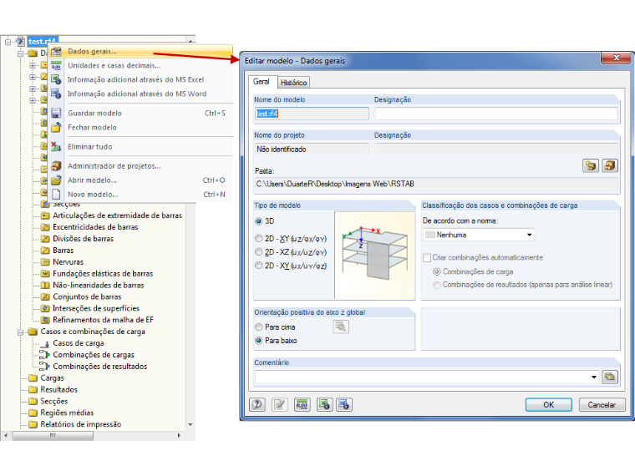635x476 pixels.
Task: Collapse the test.rf4 root tree node
Action: 8,41
